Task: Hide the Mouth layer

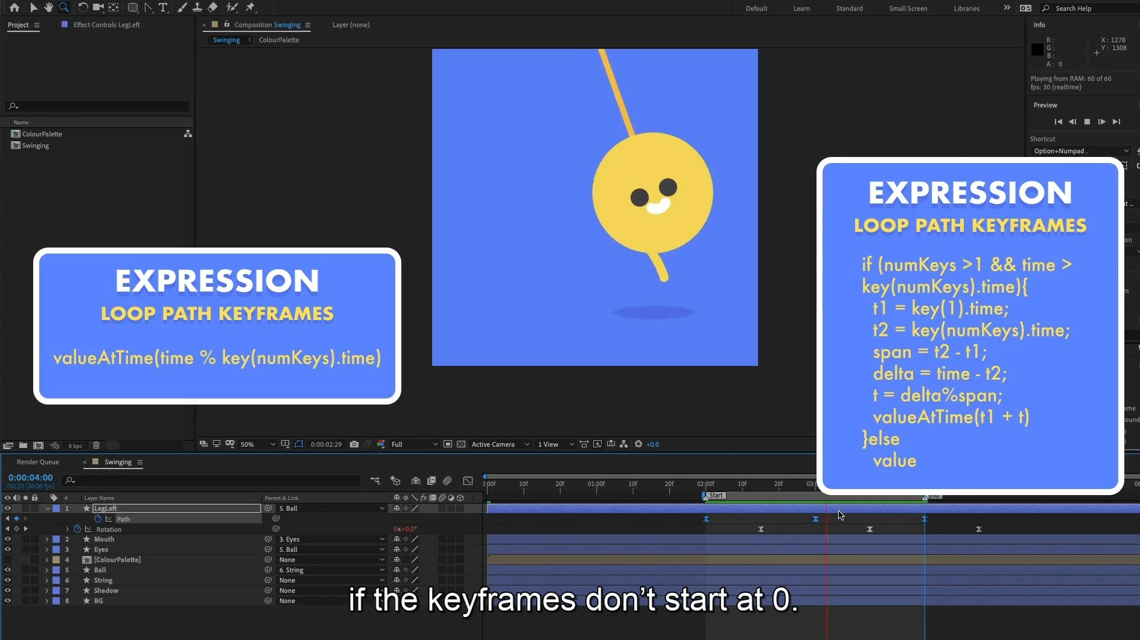Action: click(7, 539)
